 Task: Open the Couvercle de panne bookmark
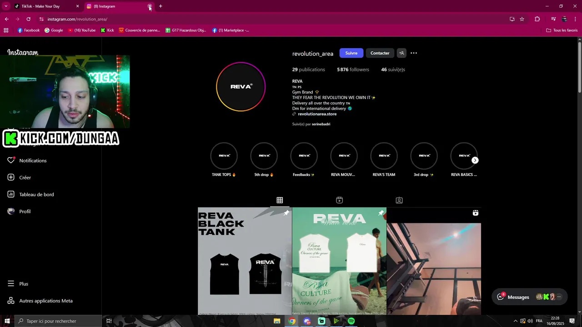coord(140,30)
